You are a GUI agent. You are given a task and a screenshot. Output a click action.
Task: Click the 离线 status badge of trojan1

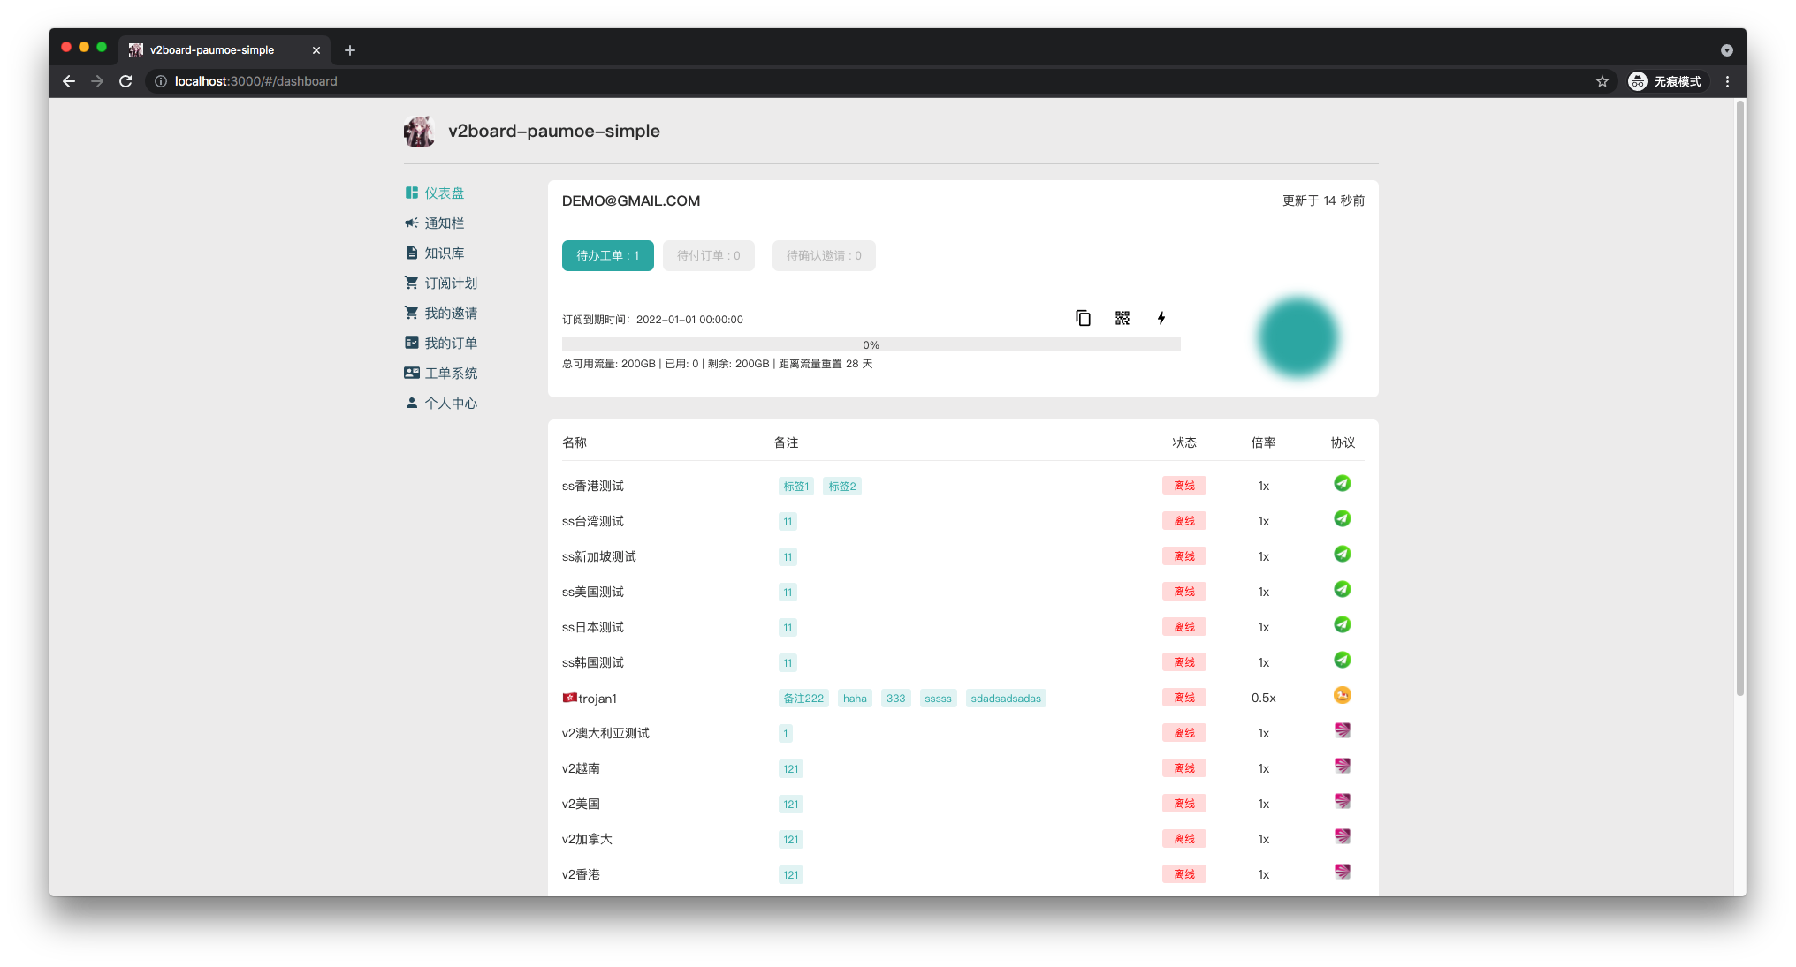pos(1183,697)
